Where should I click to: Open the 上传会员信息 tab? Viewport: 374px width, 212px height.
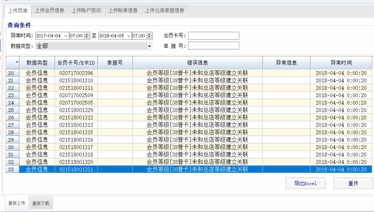50,11
